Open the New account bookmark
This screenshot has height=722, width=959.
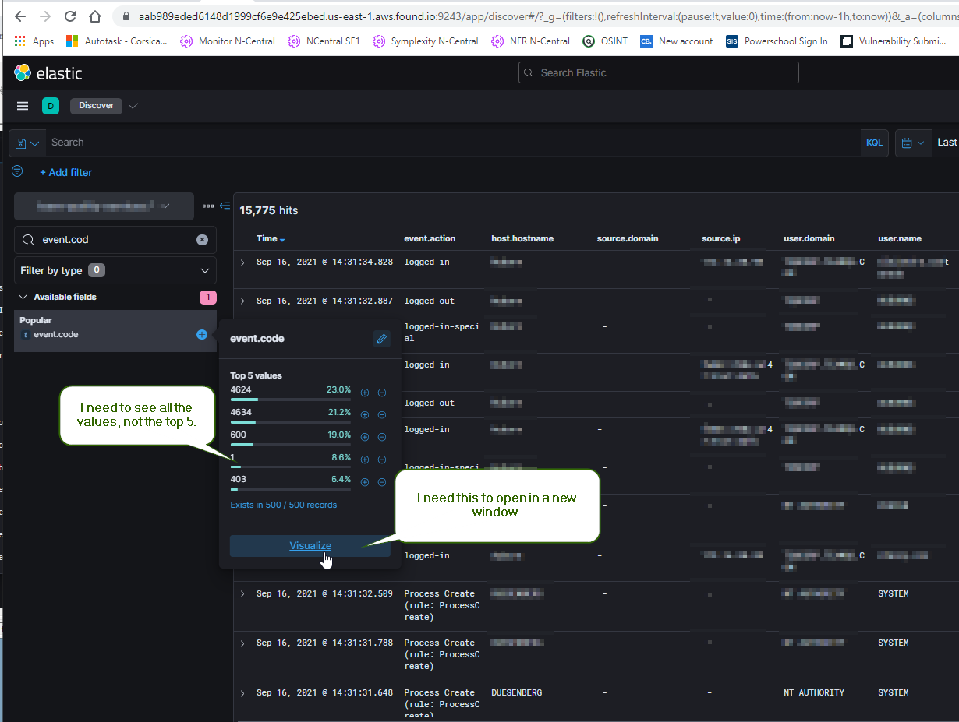[x=676, y=41]
